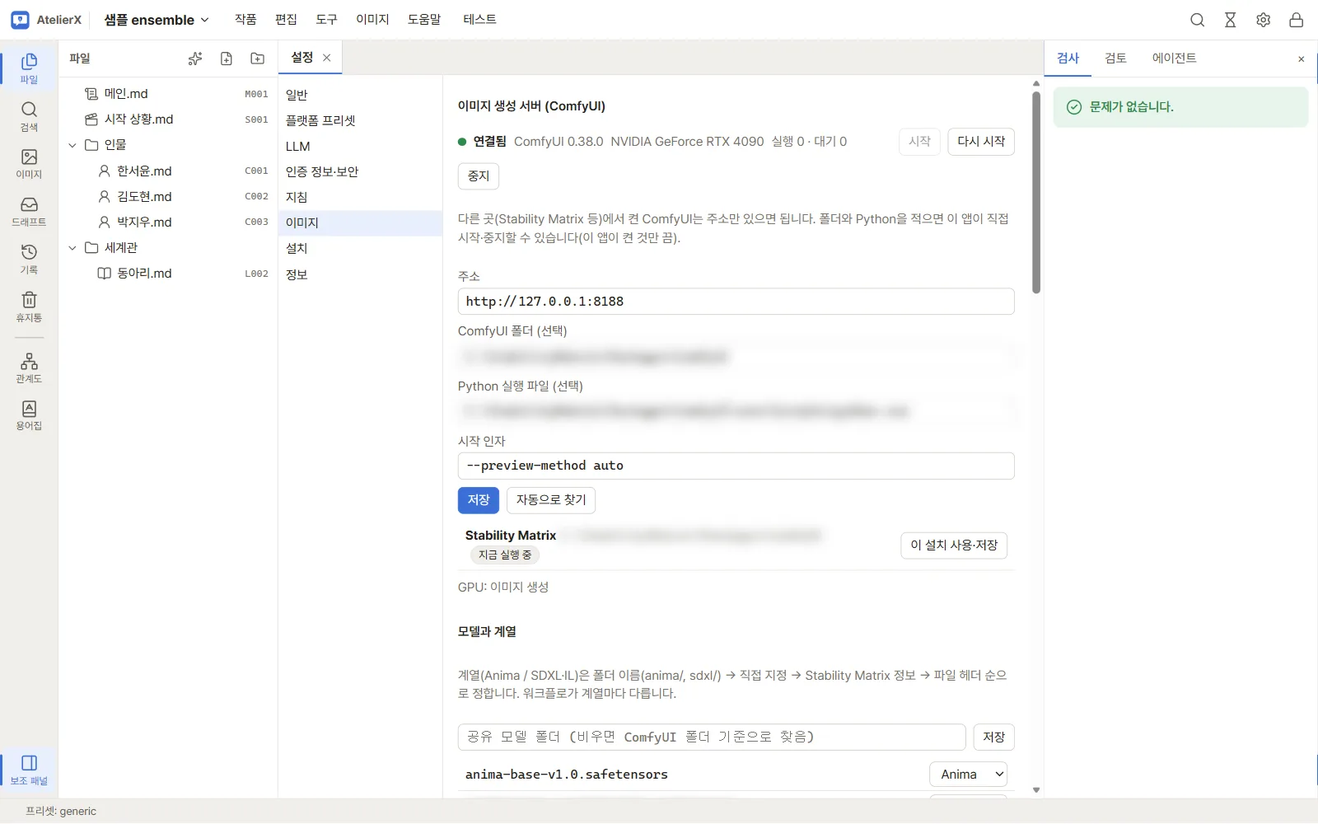Viewport: 1318px width, 824px height.
Task: Toggle the 보조 패널 side panel
Action: pos(29,770)
